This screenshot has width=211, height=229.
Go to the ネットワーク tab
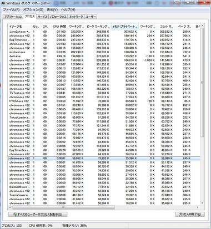pos(76,17)
